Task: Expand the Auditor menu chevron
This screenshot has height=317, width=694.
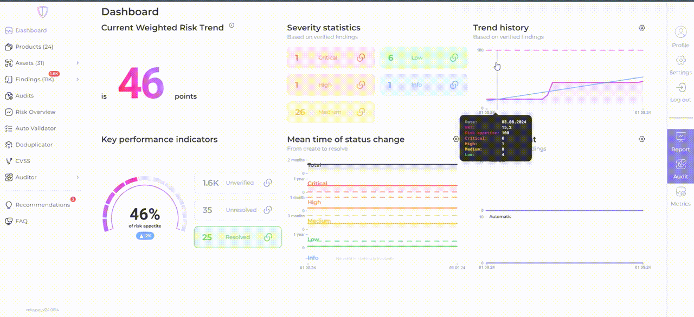Action: [x=78, y=177]
